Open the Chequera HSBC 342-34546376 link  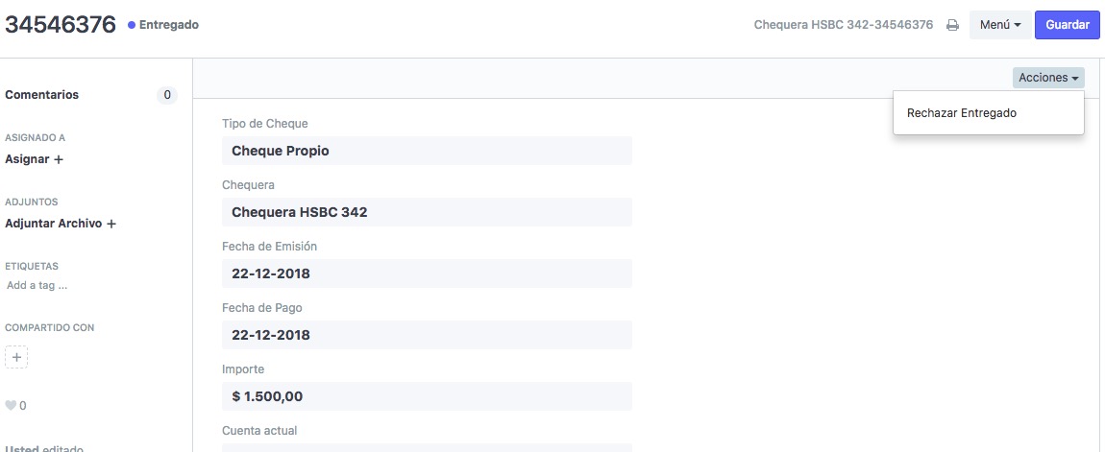pos(844,25)
